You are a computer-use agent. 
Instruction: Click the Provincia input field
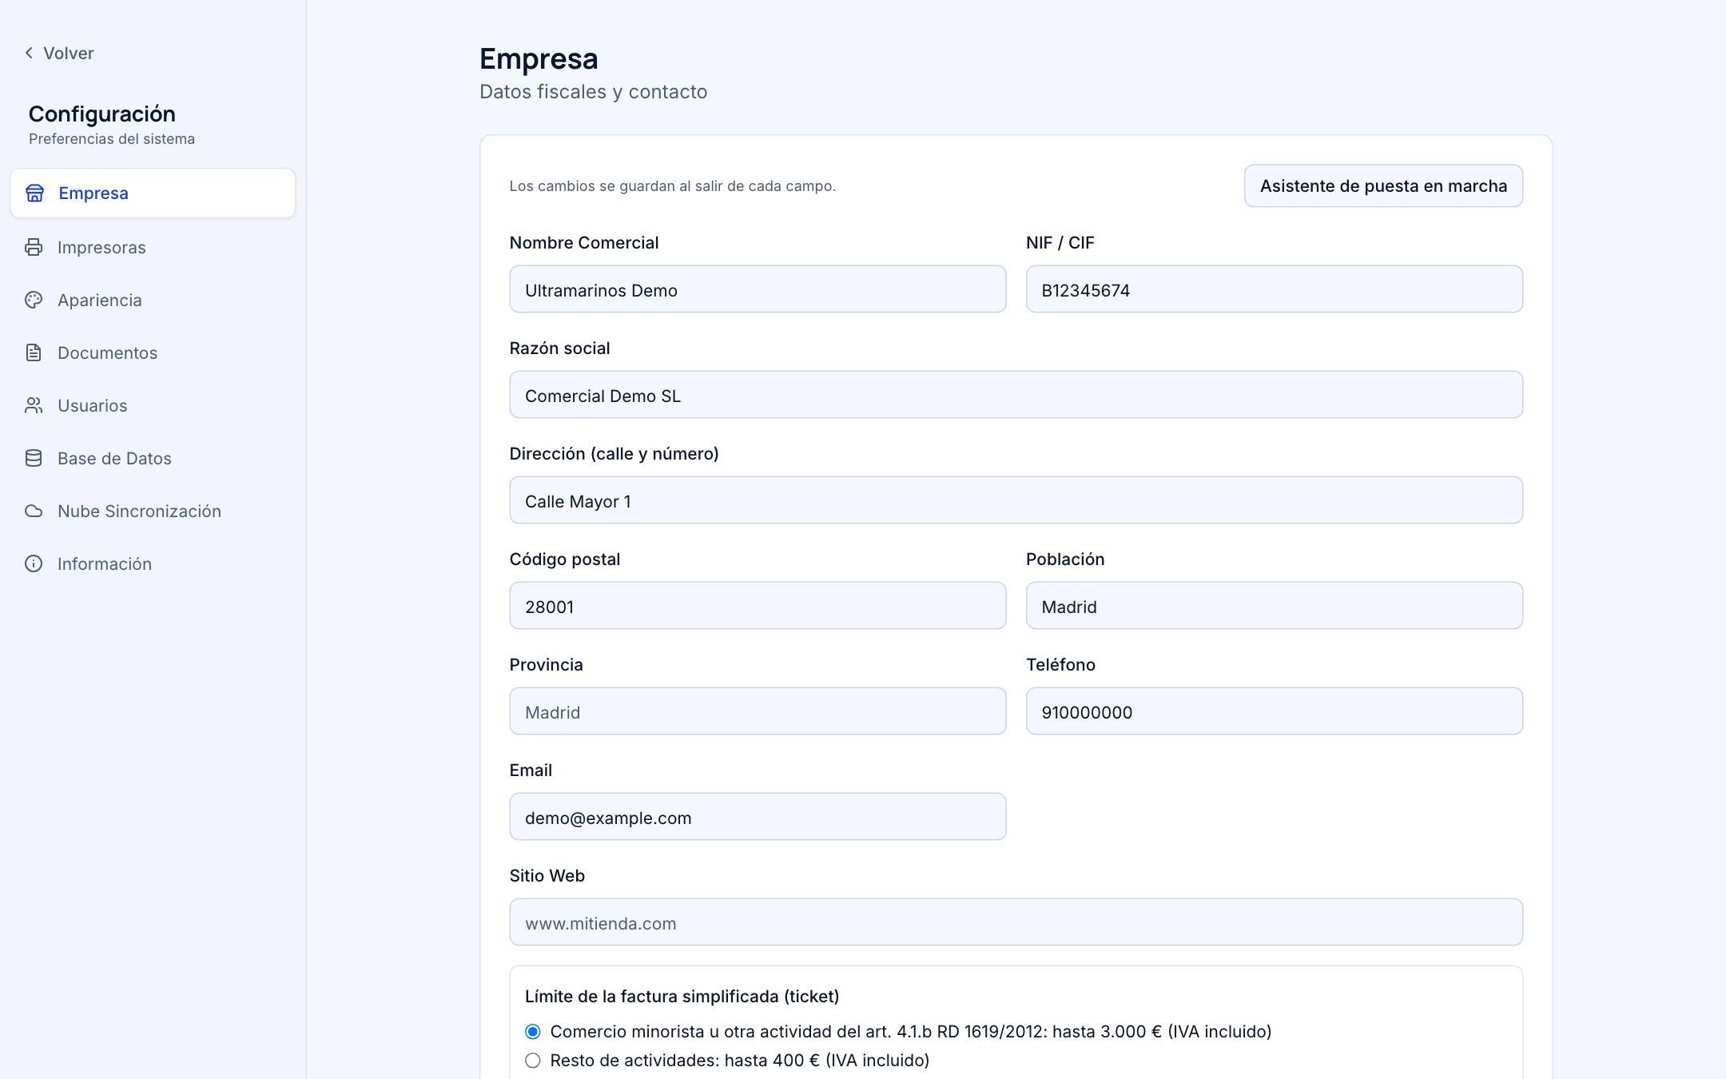pos(758,711)
